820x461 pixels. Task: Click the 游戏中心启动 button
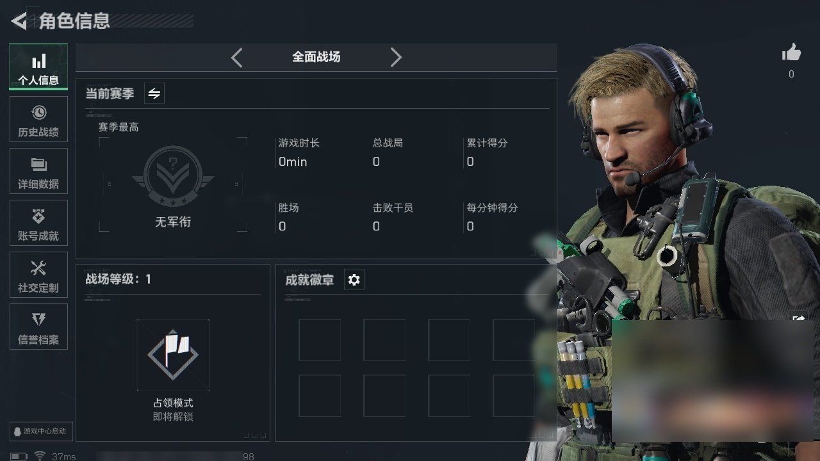click(x=40, y=431)
